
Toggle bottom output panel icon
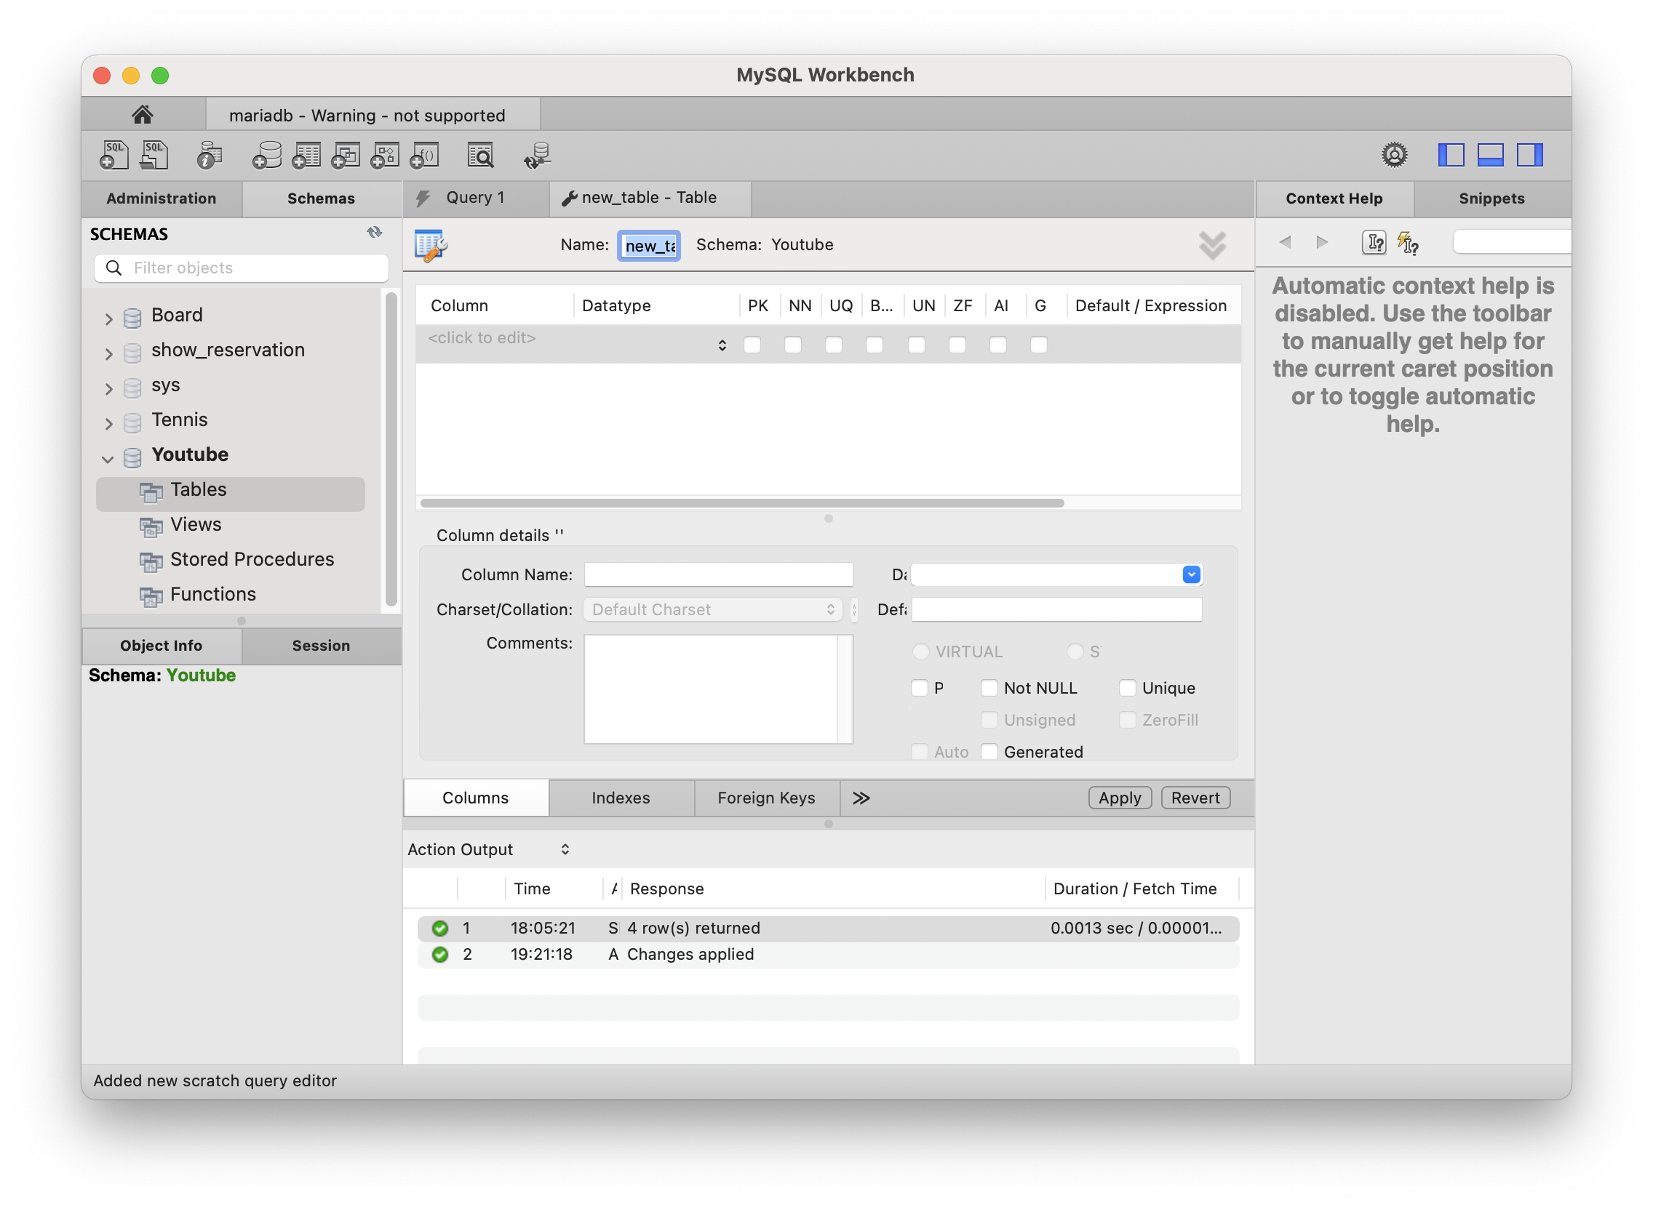pos(1492,155)
